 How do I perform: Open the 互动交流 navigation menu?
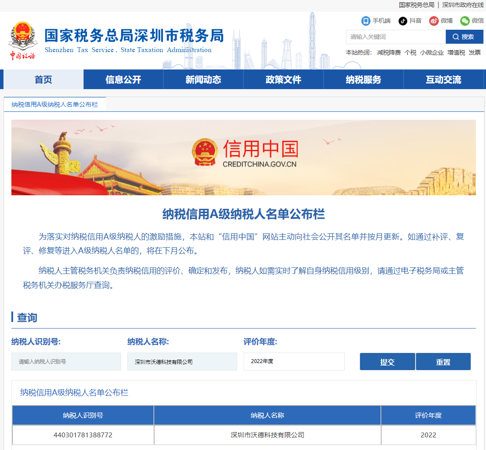[x=443, y=80]
